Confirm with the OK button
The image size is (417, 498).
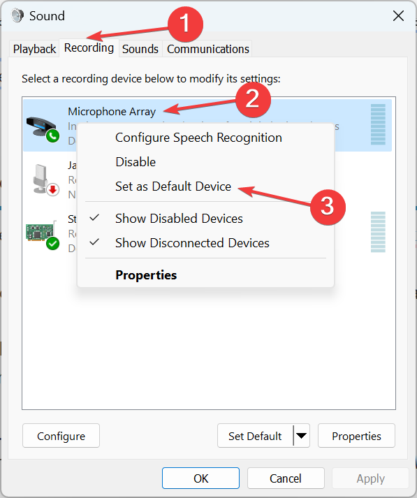click(200, 478)
